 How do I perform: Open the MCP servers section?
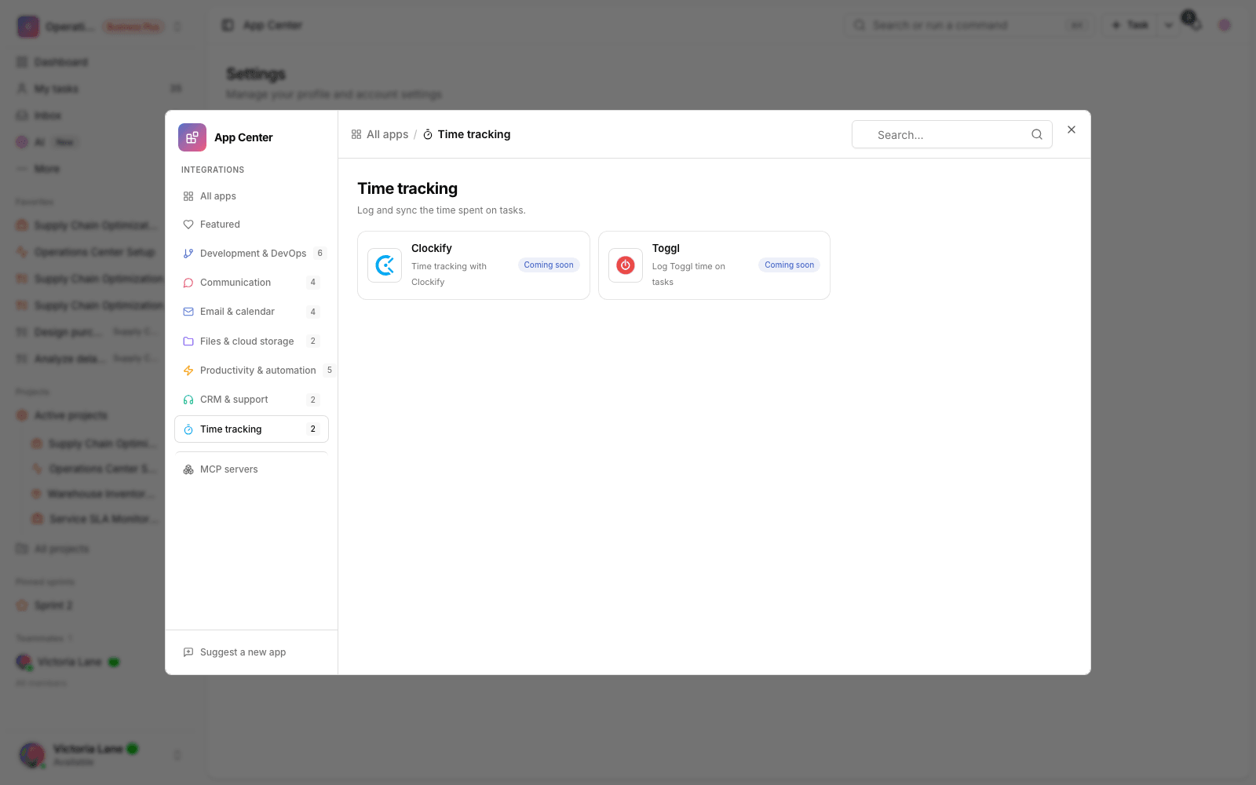pyautogui.click(x=251, y=469)
